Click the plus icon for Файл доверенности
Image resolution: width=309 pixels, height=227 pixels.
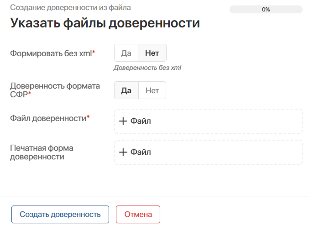[x=123, y=121]
